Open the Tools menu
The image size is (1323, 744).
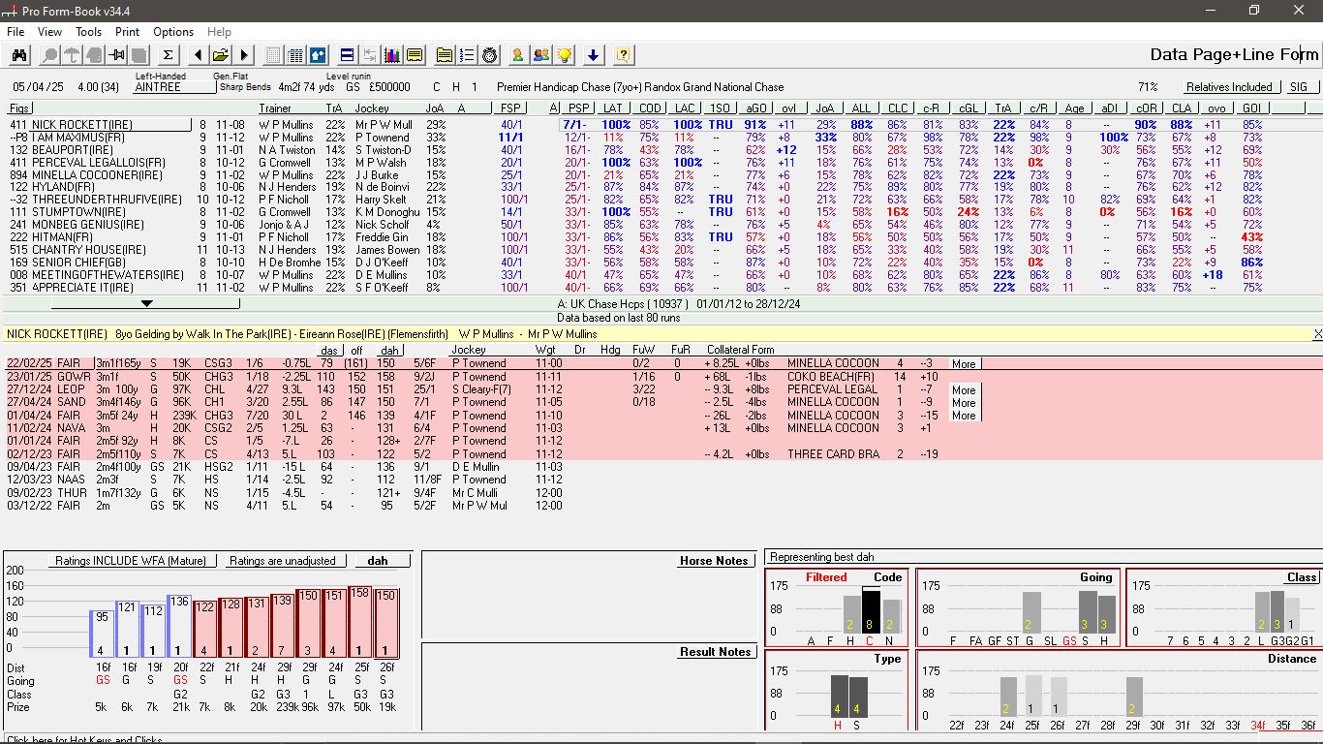(88, 32)
